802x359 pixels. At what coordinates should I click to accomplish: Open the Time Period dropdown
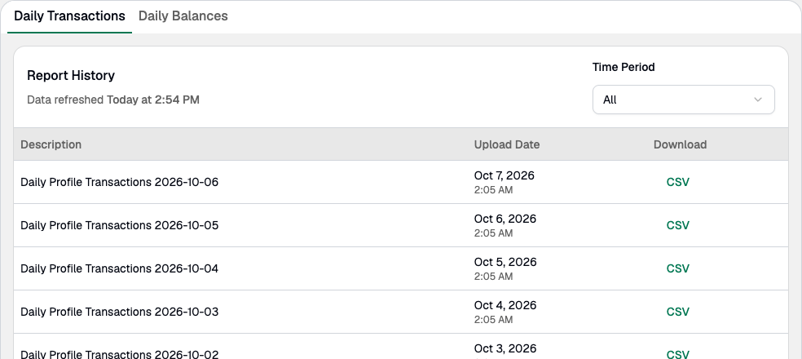pos(683,100)
